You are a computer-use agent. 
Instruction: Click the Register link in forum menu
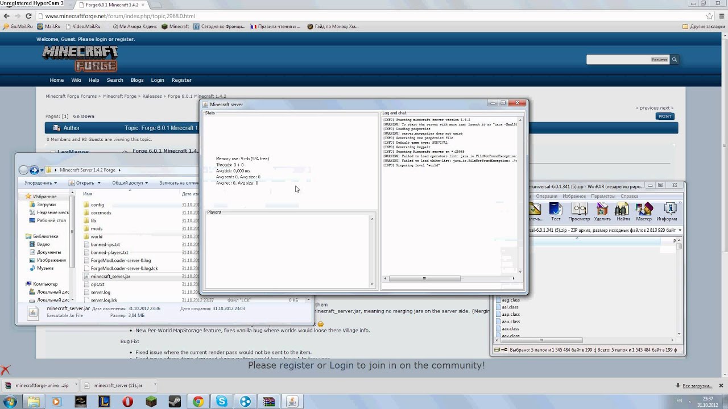tap(181, 80)
